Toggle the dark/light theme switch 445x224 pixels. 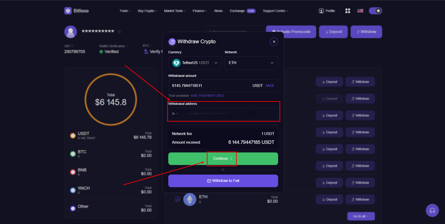click(375, 11)
